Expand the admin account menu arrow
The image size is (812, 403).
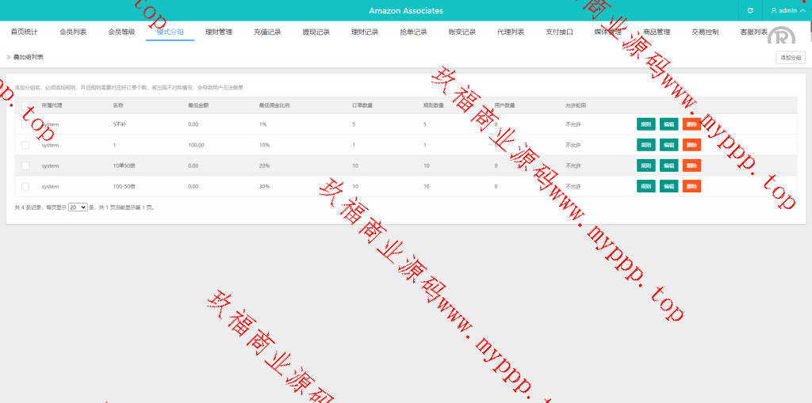(802, 11)
